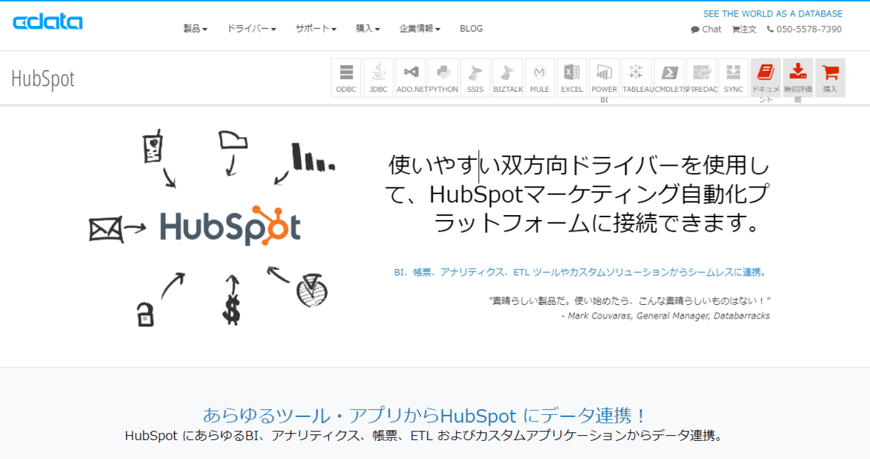Click SEE THE WORLD AS A DATABASE
Image resolution: width=870 pixels, height=459 pixels.
pos(773,14)
